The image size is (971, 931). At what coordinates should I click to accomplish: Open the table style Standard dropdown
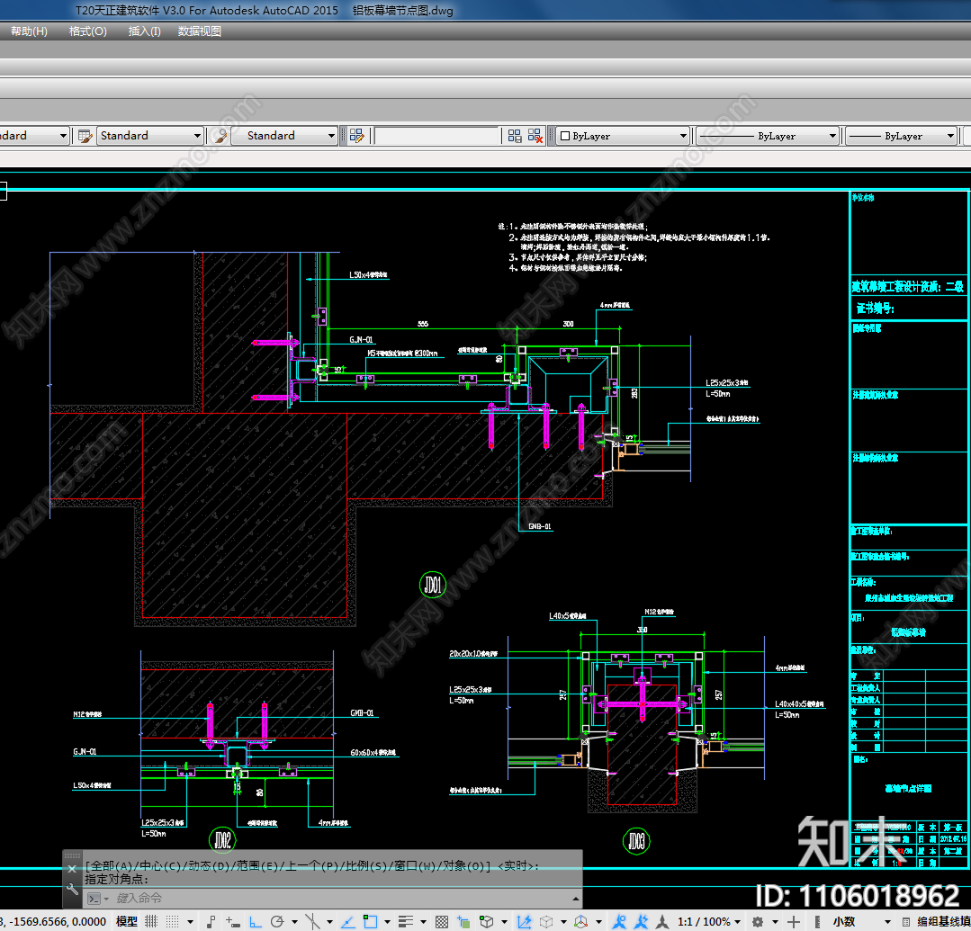(150, 136)
